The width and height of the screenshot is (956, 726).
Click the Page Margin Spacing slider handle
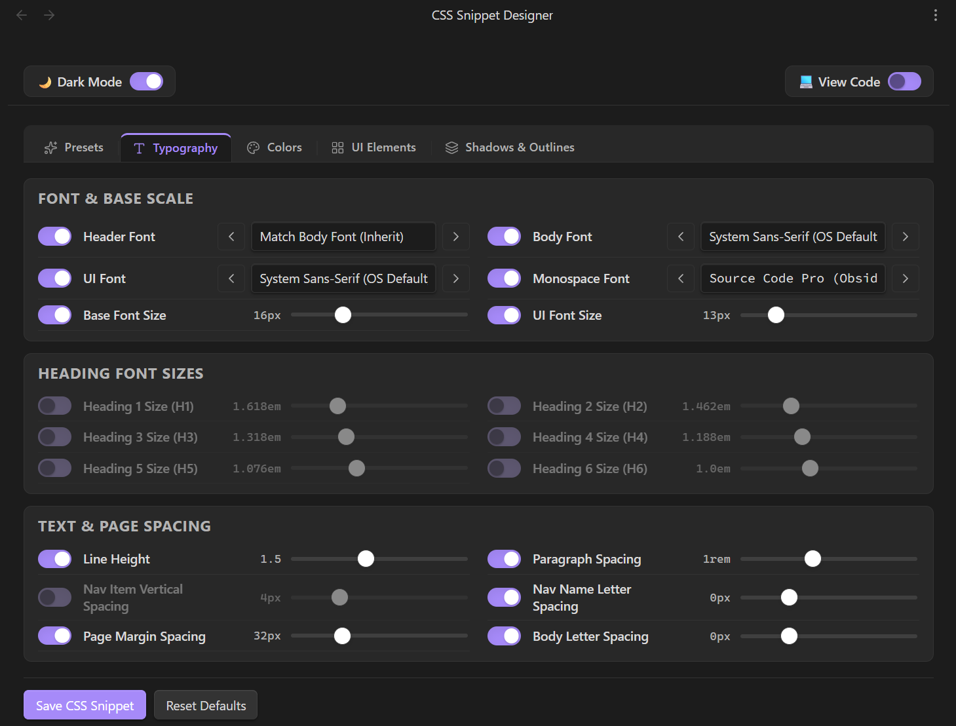tap(342, 636)
